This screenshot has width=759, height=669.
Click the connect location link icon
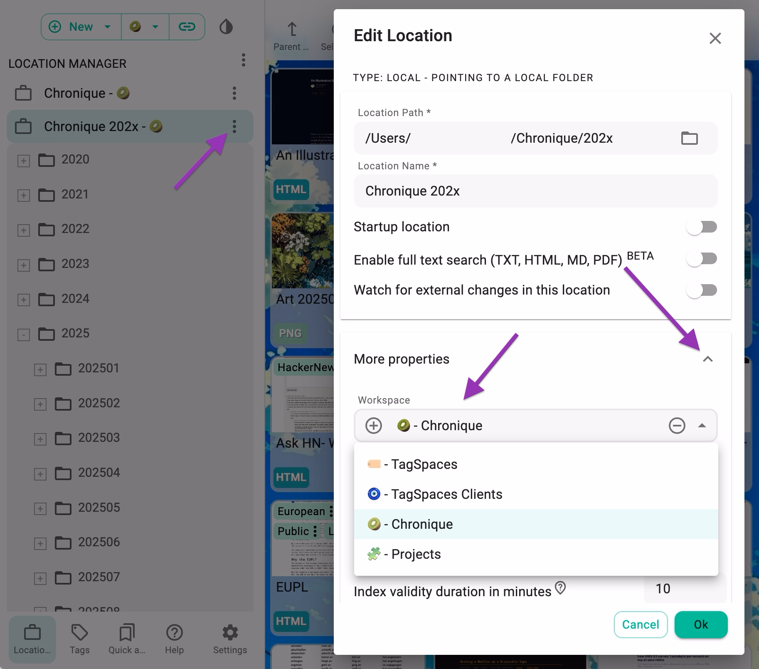187,26
